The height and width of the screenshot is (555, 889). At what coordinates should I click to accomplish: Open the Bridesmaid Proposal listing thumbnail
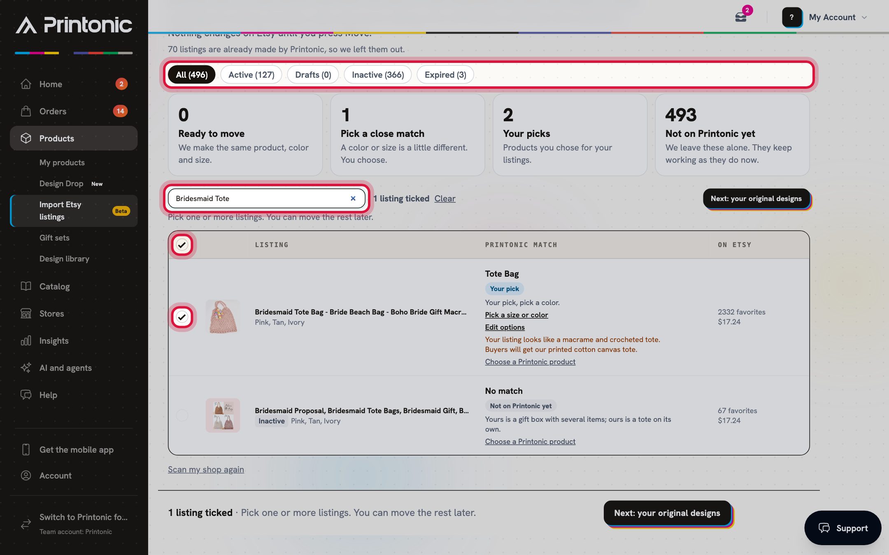tap(223, 415)
